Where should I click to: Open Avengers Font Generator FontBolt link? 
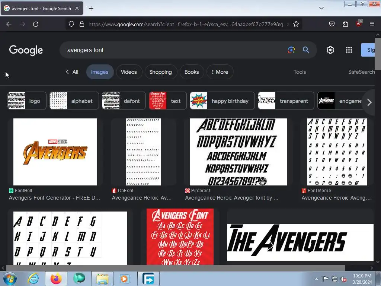[x=54, y=198]
